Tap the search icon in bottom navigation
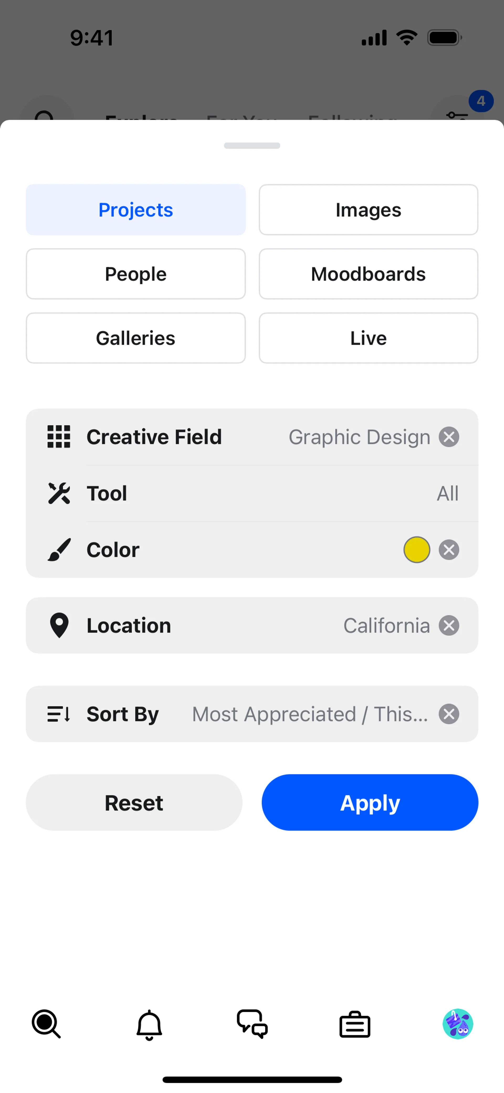Image resolution: width=504 pixels, height=1093 pixels. [46, 1024]
